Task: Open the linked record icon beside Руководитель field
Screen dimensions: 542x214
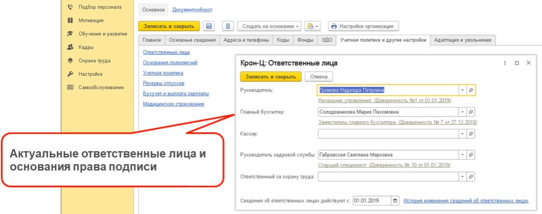Action: (471, 90)
